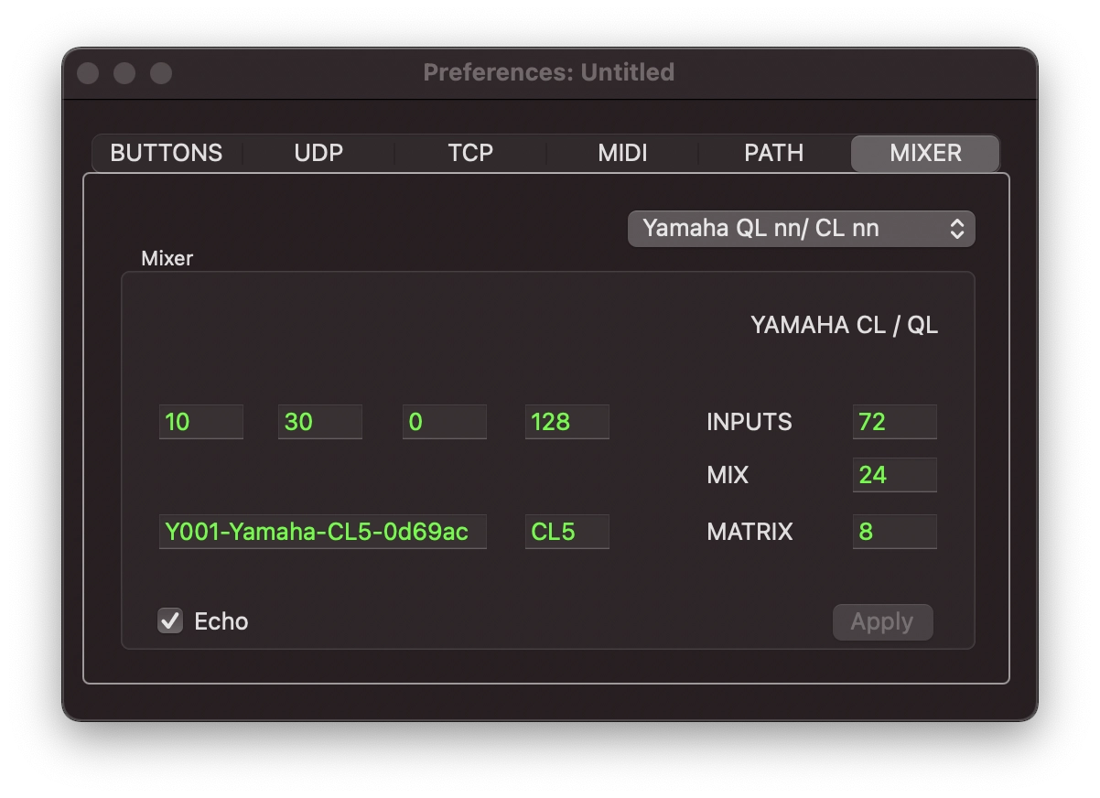1100x798 pixels.
Task: Open the PATH tab
Action: [x=774, y=153]
